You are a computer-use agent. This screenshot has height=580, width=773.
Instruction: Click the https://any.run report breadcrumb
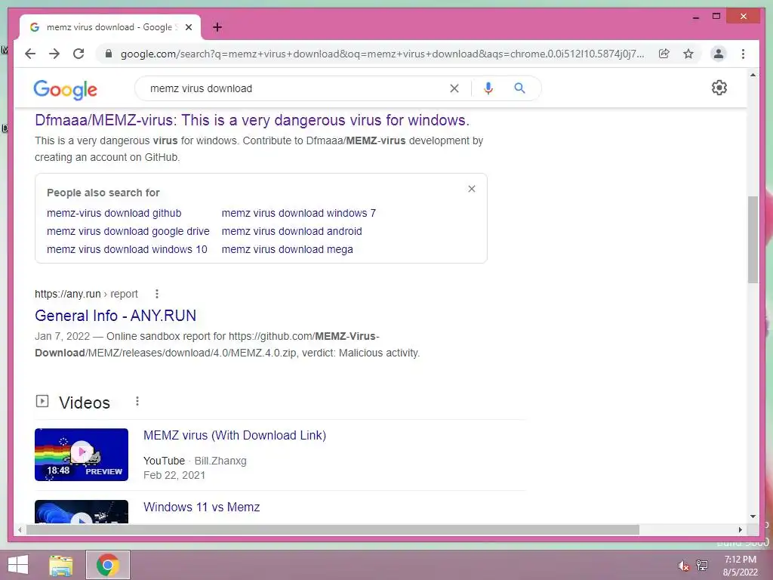[86, 294]
